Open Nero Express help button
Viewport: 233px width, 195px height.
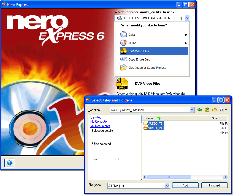[x=9, y=163]
